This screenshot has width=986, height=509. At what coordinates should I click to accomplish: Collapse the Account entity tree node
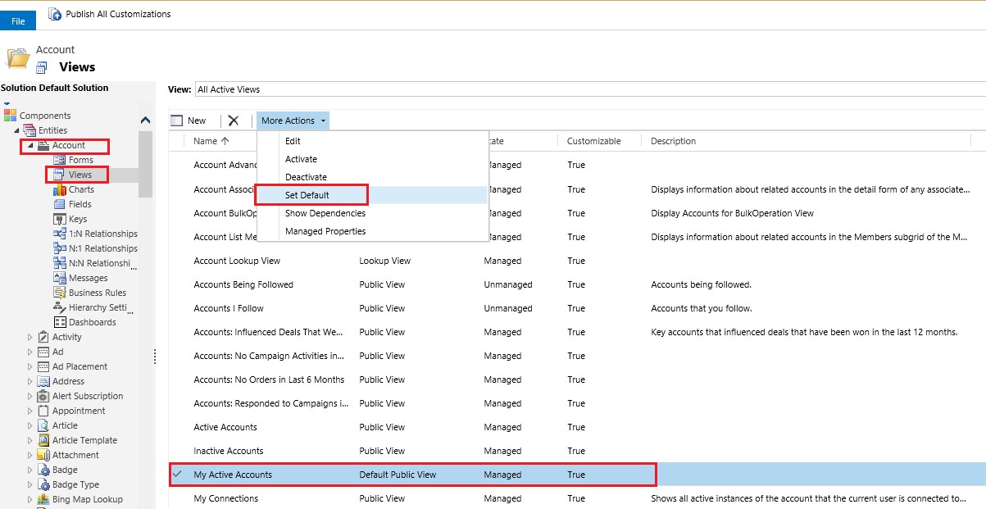(30, 145)
